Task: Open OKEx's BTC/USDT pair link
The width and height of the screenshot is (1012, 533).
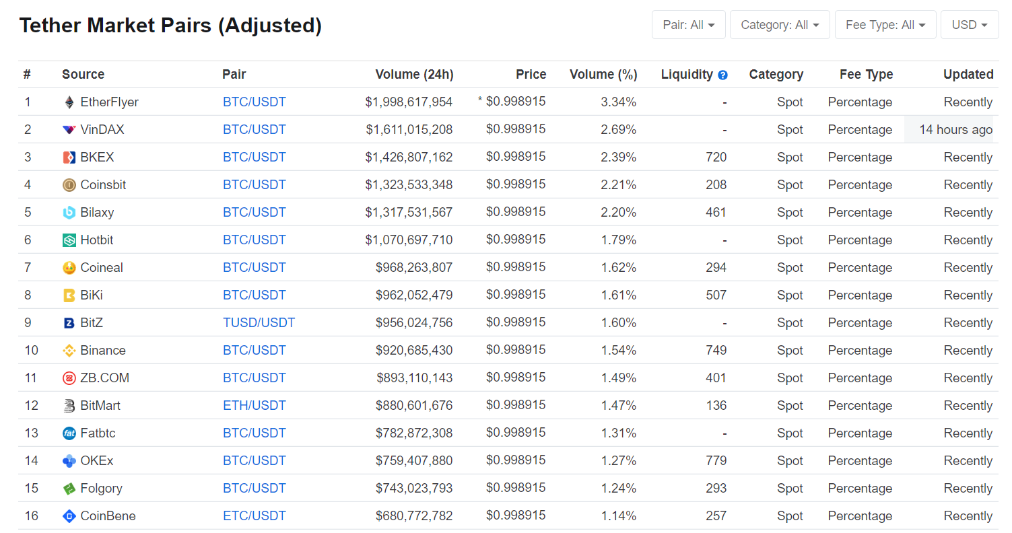Action: coord(255,461)
